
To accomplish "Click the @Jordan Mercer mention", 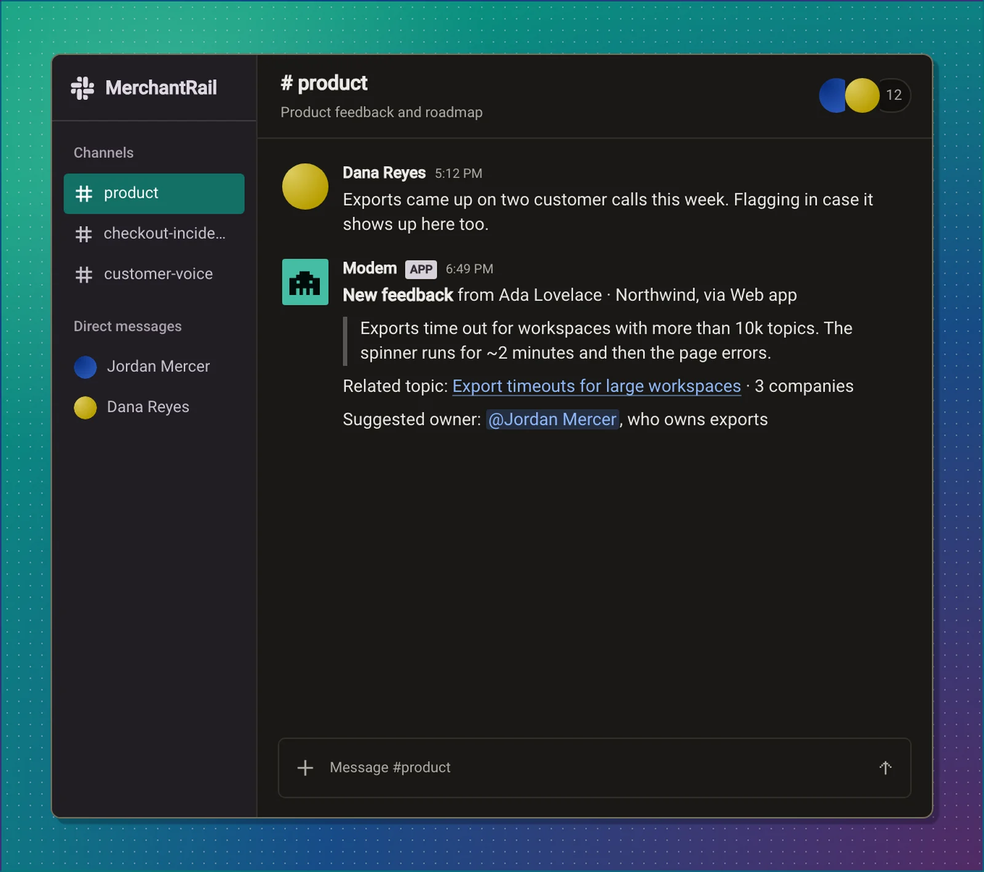I will pyautogui.click(x=552, y=419).
